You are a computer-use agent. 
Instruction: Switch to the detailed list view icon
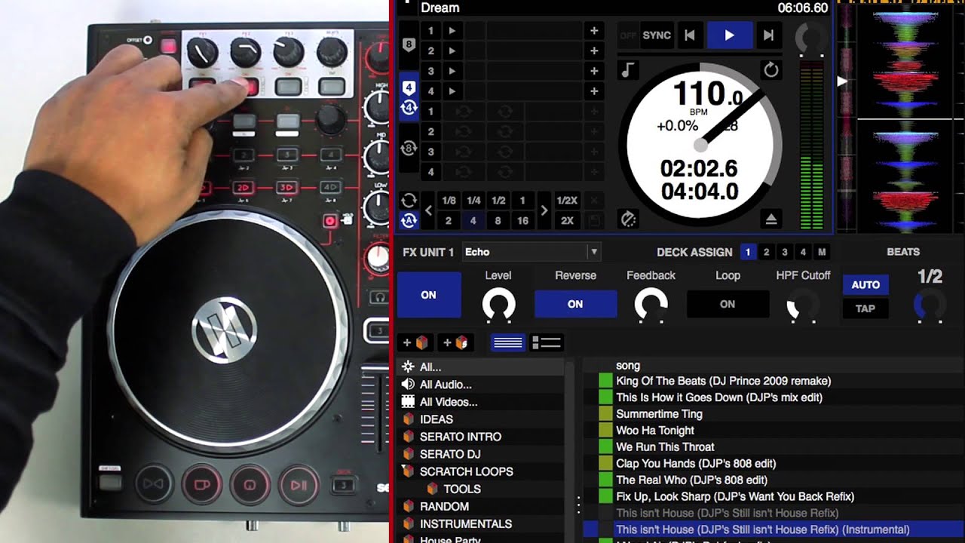point(547,343)
